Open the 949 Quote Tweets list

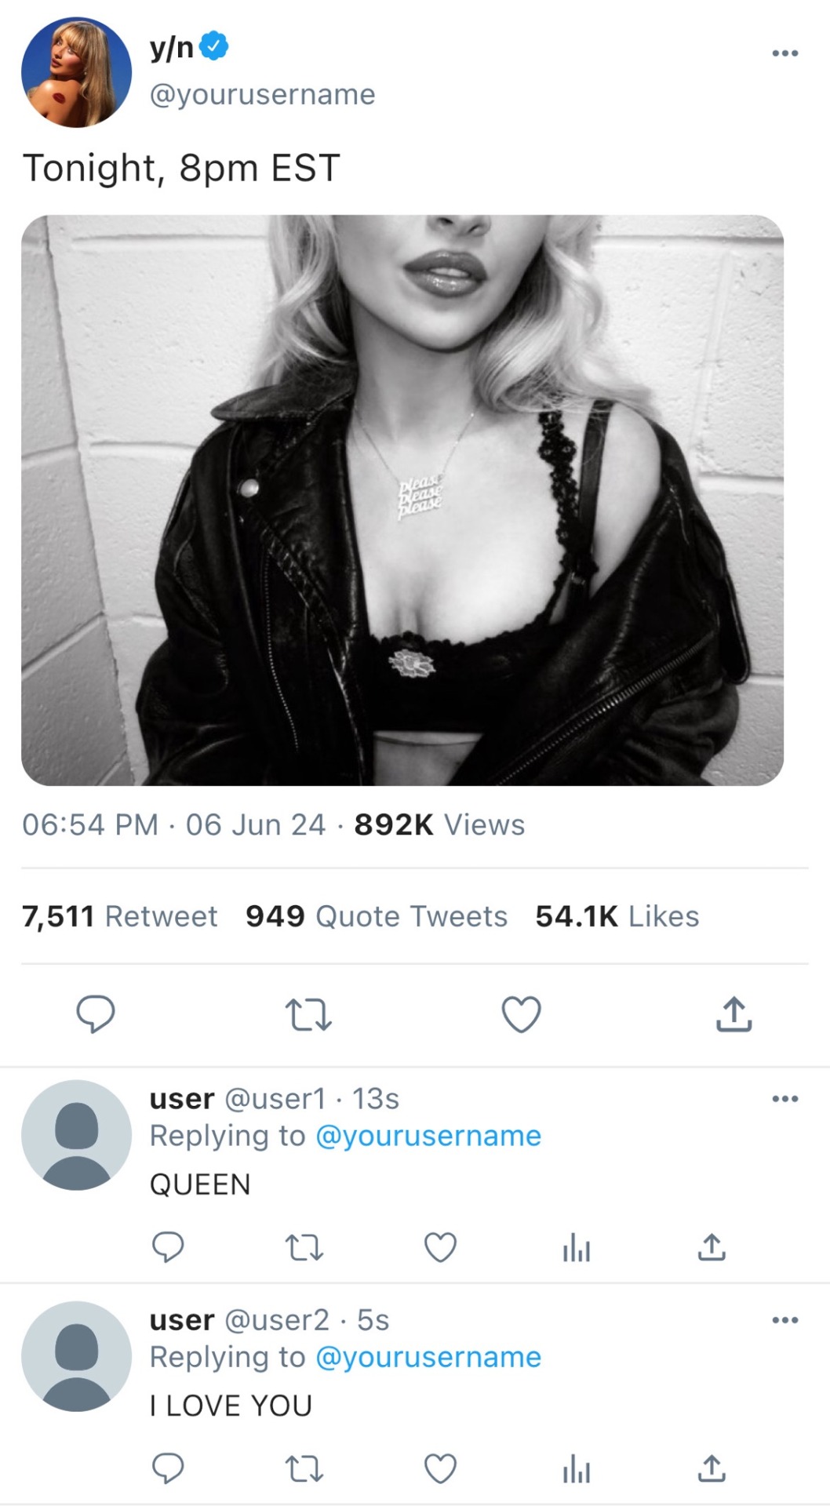[x=377, y=916]
